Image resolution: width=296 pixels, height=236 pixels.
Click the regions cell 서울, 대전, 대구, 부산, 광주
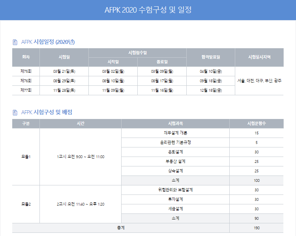tap(259, 81)
